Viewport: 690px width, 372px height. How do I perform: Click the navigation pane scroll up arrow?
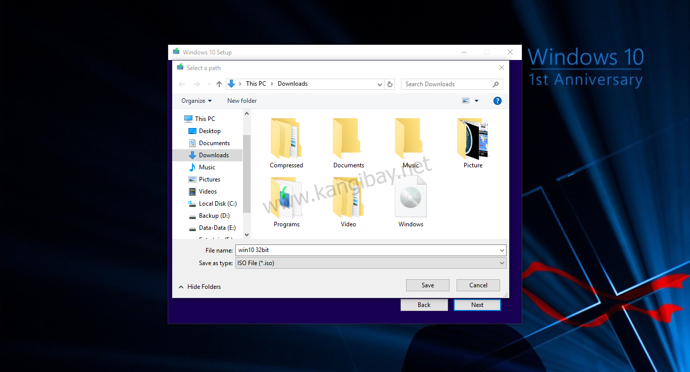point(247,113)
